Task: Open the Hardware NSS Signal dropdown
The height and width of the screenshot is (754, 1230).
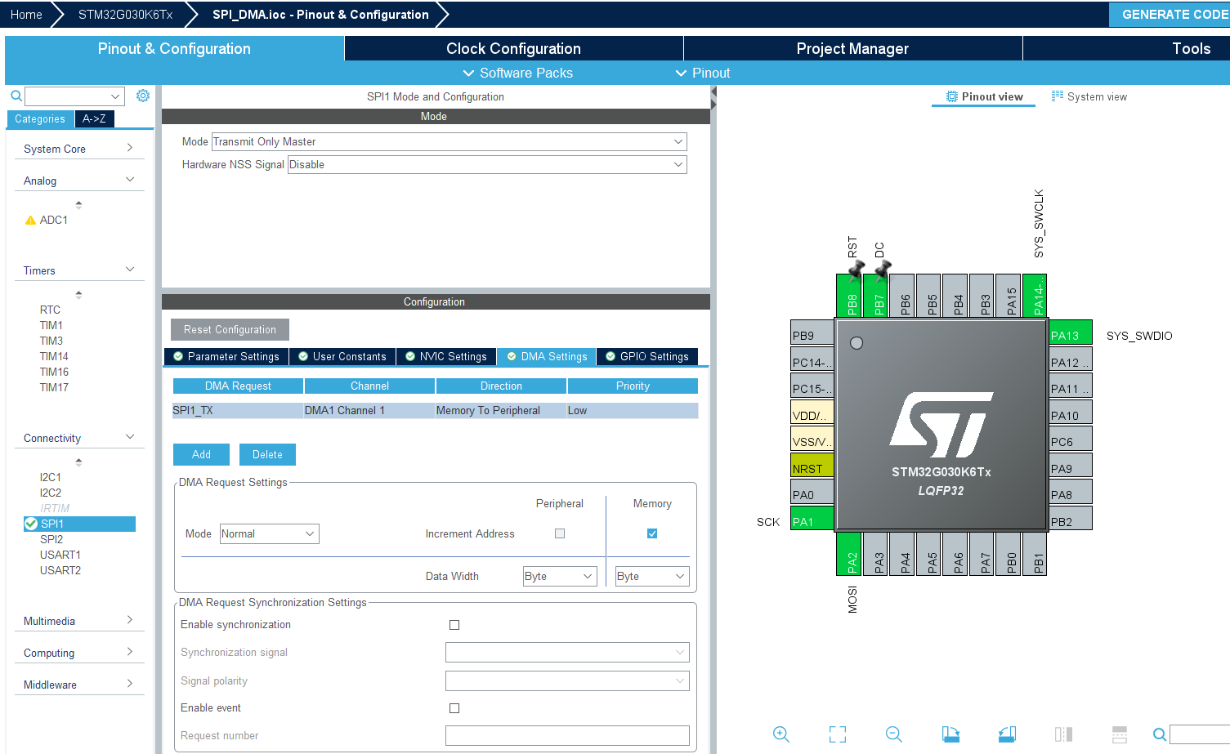Action: pyautogui.click(x=487, y=164)
